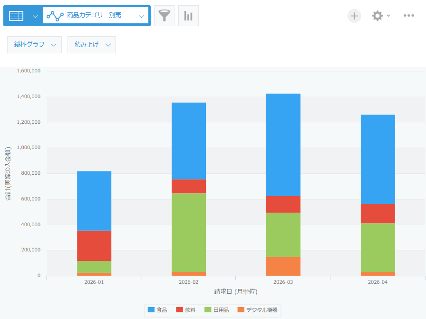Toggle the 日用品 legend series

click(x=216, y=310)
